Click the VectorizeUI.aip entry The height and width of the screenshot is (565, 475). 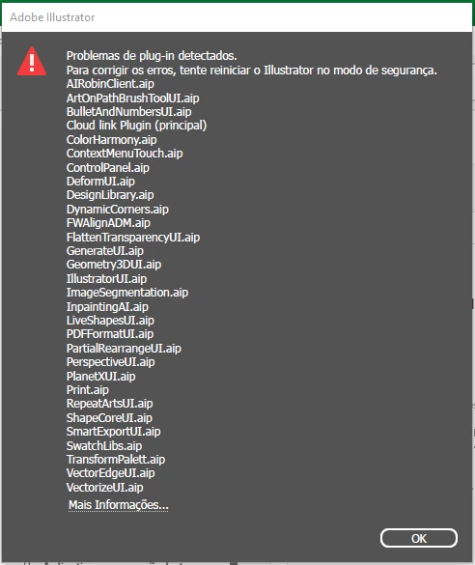pyautogui.click(x=105, y=487)
